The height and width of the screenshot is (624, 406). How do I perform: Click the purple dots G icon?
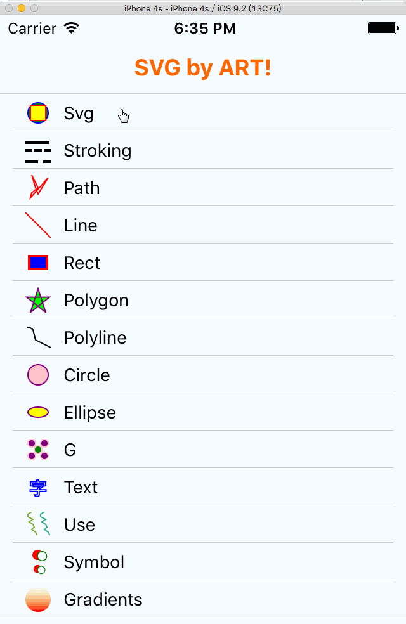pyautogui.click(x=38, y=450)
